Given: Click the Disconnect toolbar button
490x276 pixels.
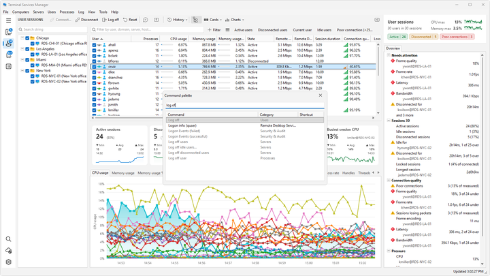Looking at the screenshot, I should point(86,20).
